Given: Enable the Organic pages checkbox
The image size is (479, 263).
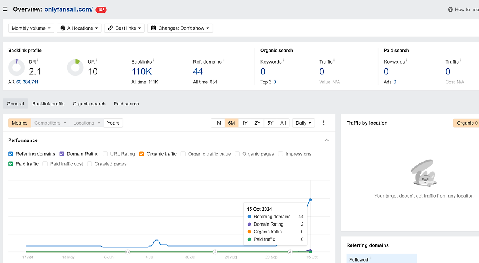Looking at the screenshot, I should pyautogui.click(x=237, y=154).
